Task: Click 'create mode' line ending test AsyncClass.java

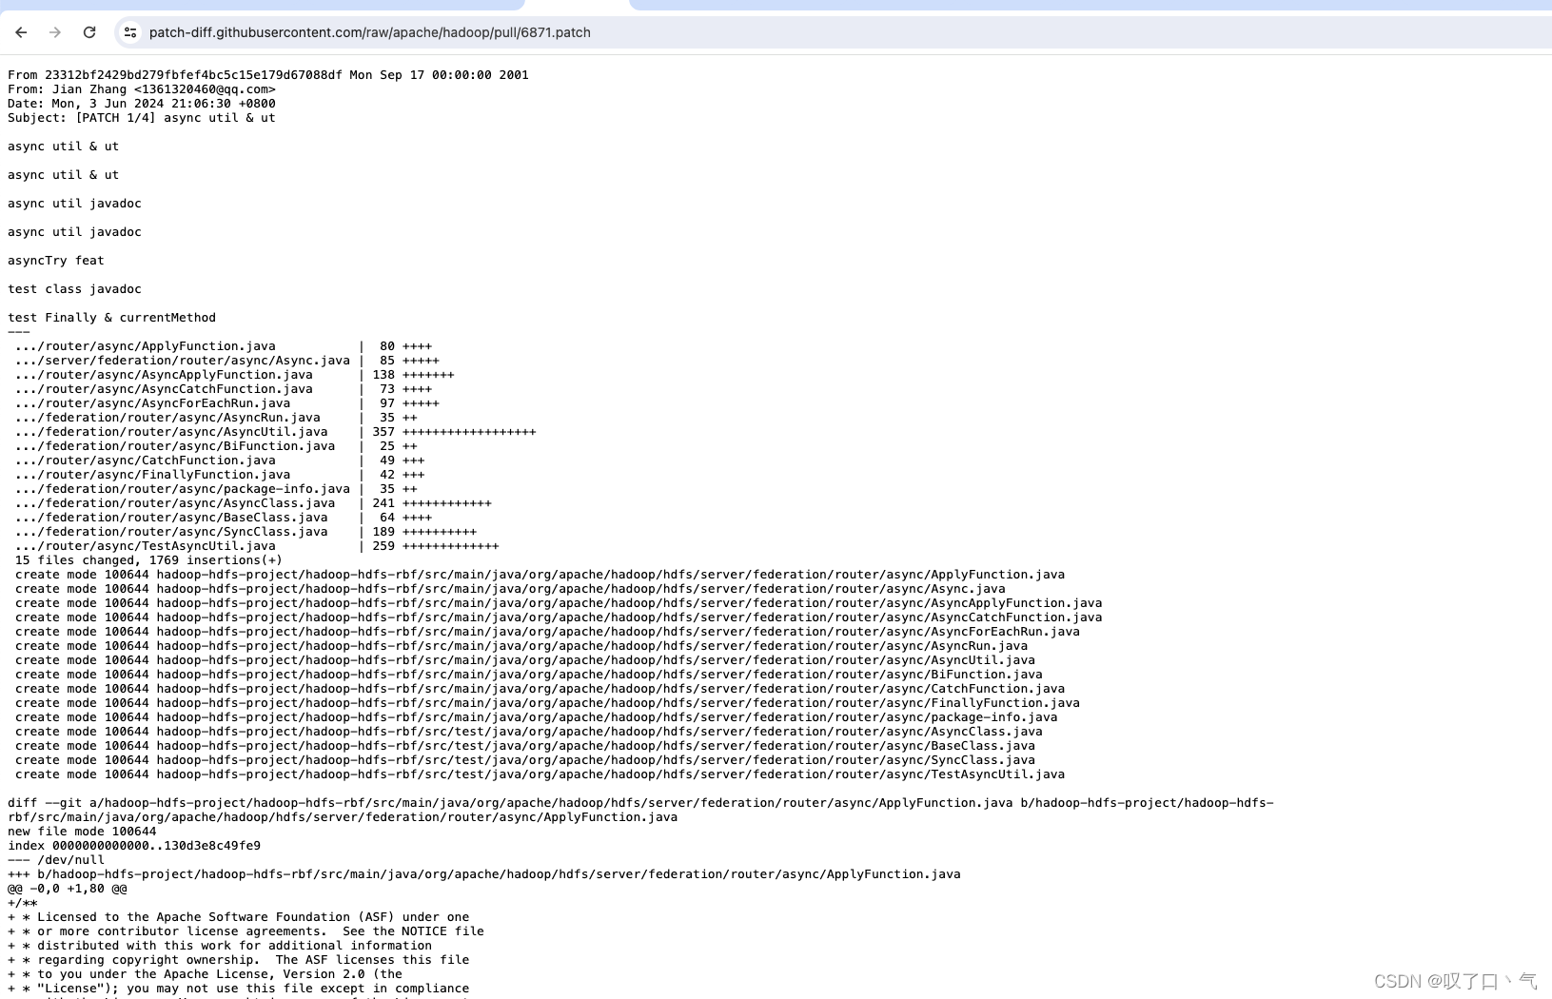Action: (529, 732)
